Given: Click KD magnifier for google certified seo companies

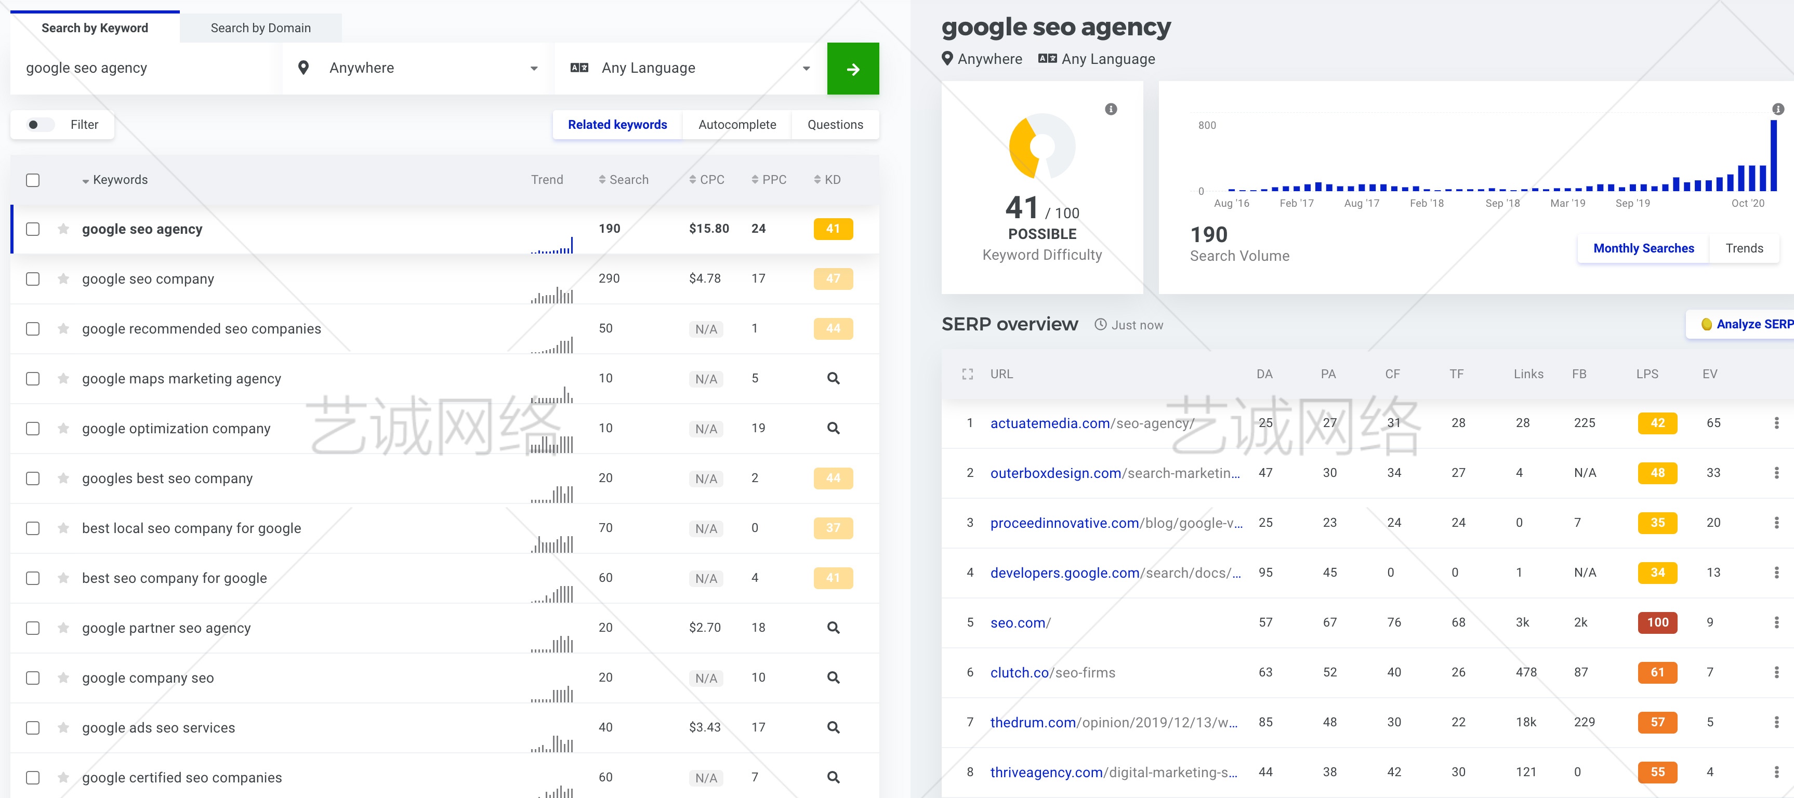Looking at the screenshot, I should tap(833, 778).
